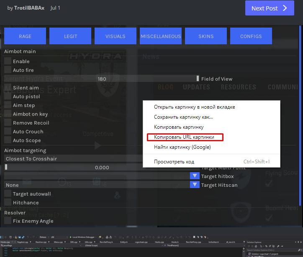Click Visual Studio Open File folder icon
This screenshot has height=257, width=303.
click(16, 237)
